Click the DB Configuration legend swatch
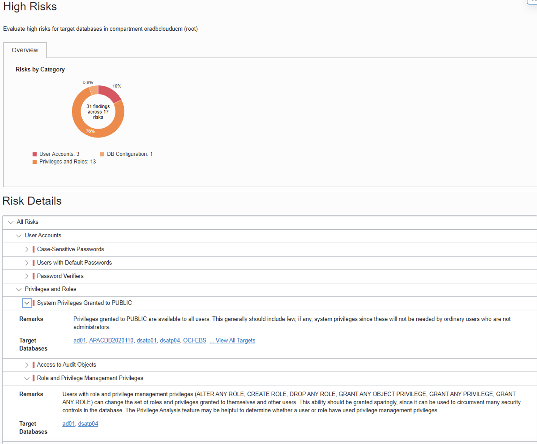The width and height of the screenshot is (537, 444). (102, 154)
